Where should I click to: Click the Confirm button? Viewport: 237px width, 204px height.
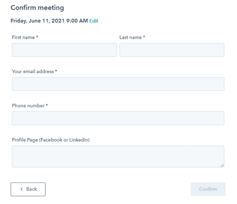pos(208,189)
